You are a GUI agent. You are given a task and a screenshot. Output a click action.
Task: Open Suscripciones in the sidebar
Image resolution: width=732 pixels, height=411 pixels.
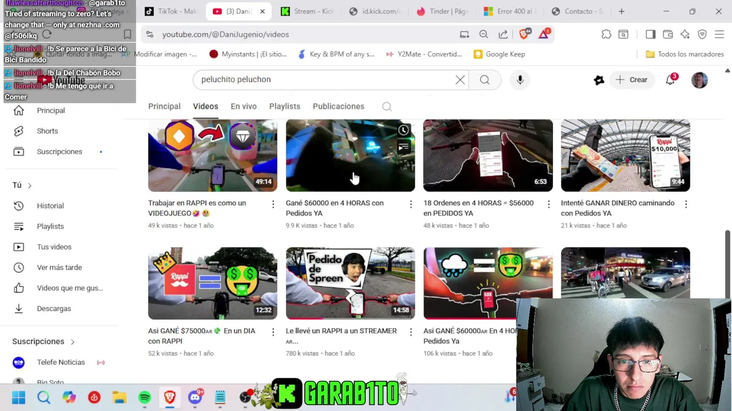tap(59, 151)
